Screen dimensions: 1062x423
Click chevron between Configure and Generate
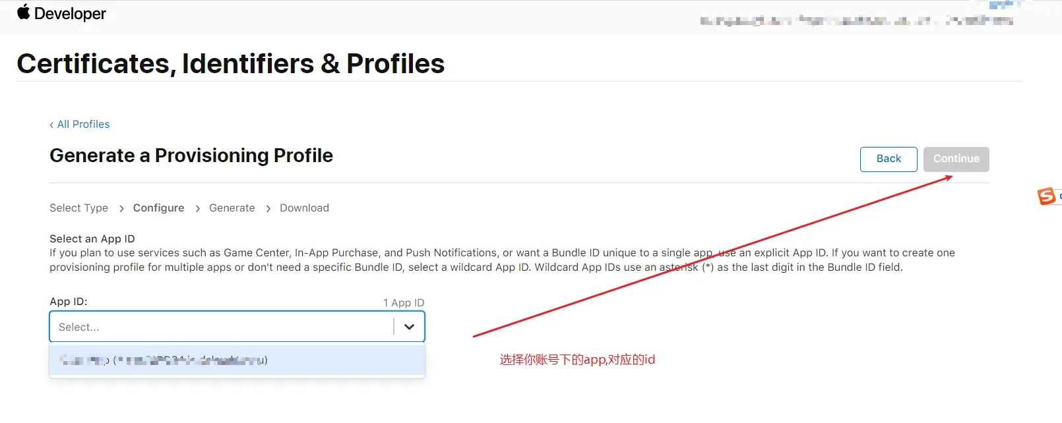(x=197, y=209)
